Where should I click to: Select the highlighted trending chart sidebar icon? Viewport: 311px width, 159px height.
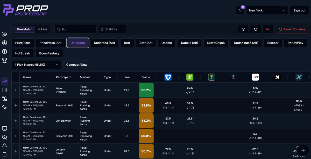(x=4, y=81)
